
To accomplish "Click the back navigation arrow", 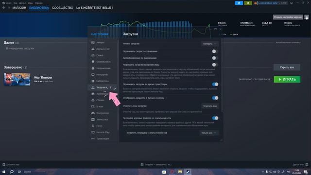I will click(4, 8).
